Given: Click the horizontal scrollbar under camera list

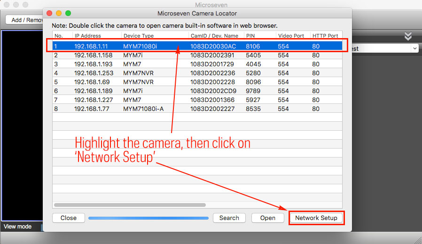Looking at the screenshot, I should [130, 205].
